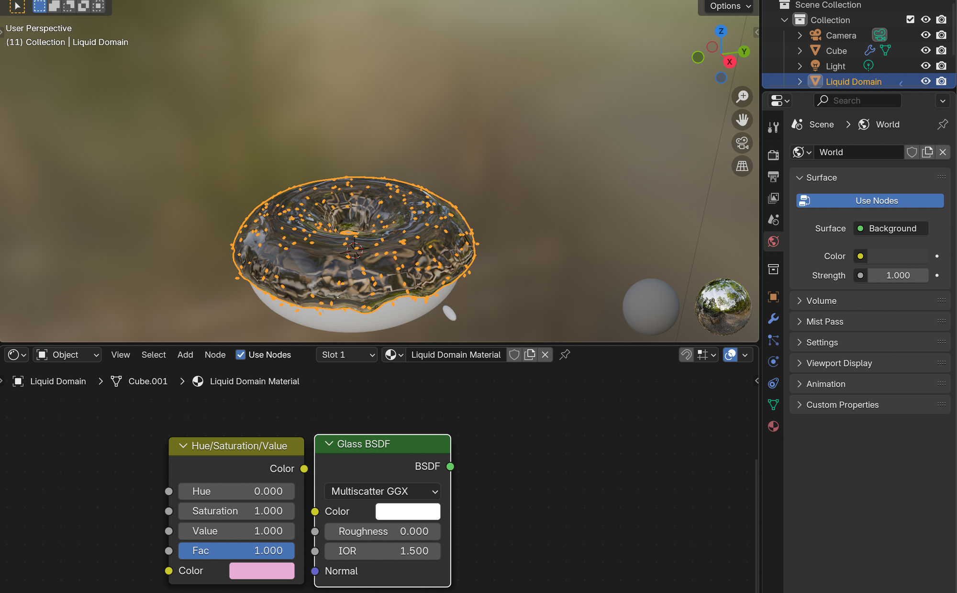This screenshot has width=957, height=593.
Task: Hide Light in viewport via eye icon
Action: tap(926, 66)
